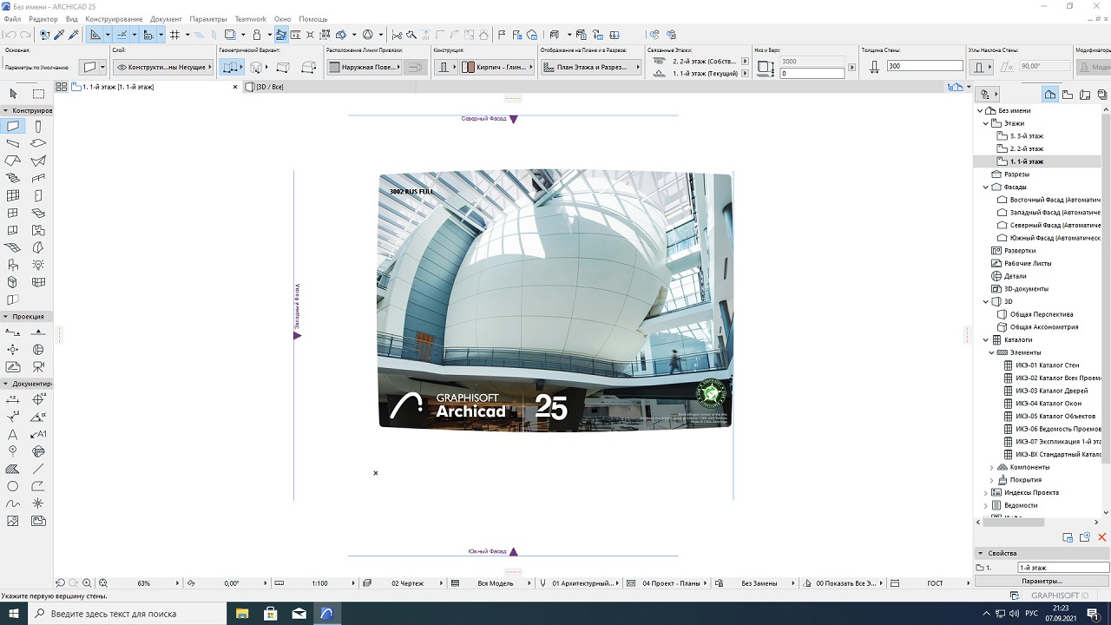Choose the Lamp tool

tap(38, 265)
